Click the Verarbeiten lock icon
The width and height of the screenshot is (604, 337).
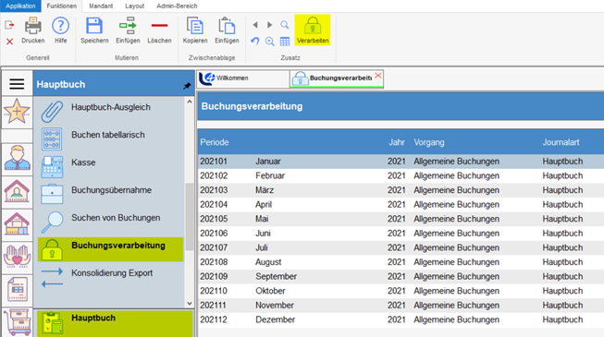point(313,26)
